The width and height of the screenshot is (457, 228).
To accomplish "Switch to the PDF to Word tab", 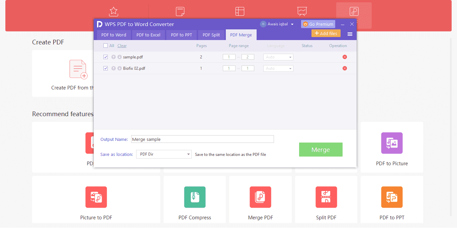I will pos(114,35).
